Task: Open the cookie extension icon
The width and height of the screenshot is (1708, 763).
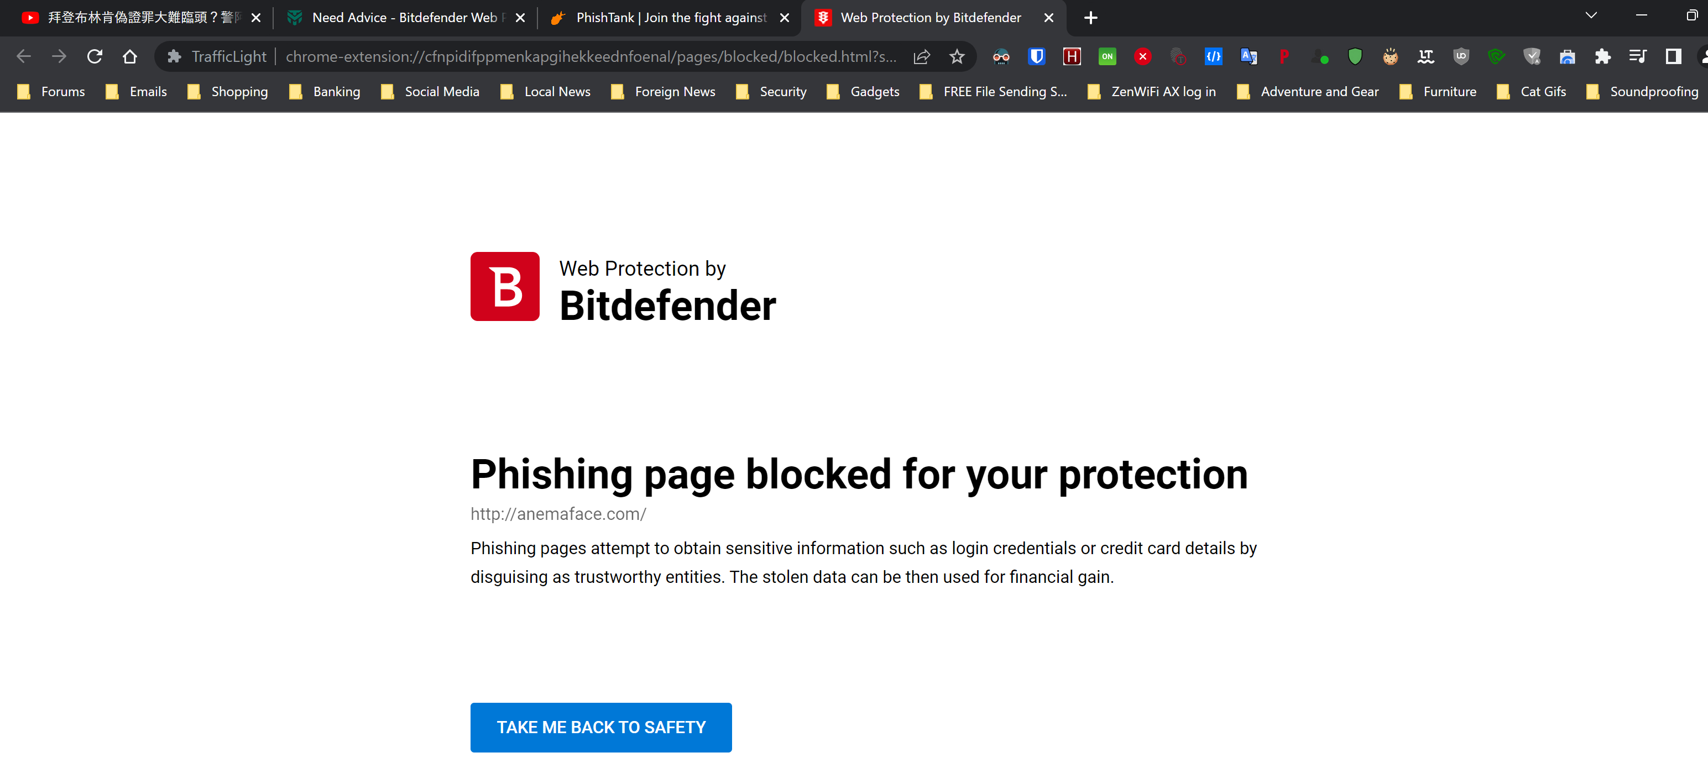Action: (1390, 56)
